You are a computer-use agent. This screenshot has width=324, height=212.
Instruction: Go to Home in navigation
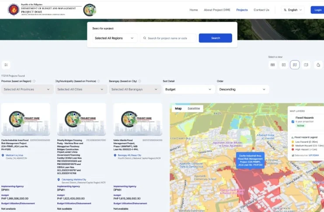pyautogui.click(x=194, y=10)
